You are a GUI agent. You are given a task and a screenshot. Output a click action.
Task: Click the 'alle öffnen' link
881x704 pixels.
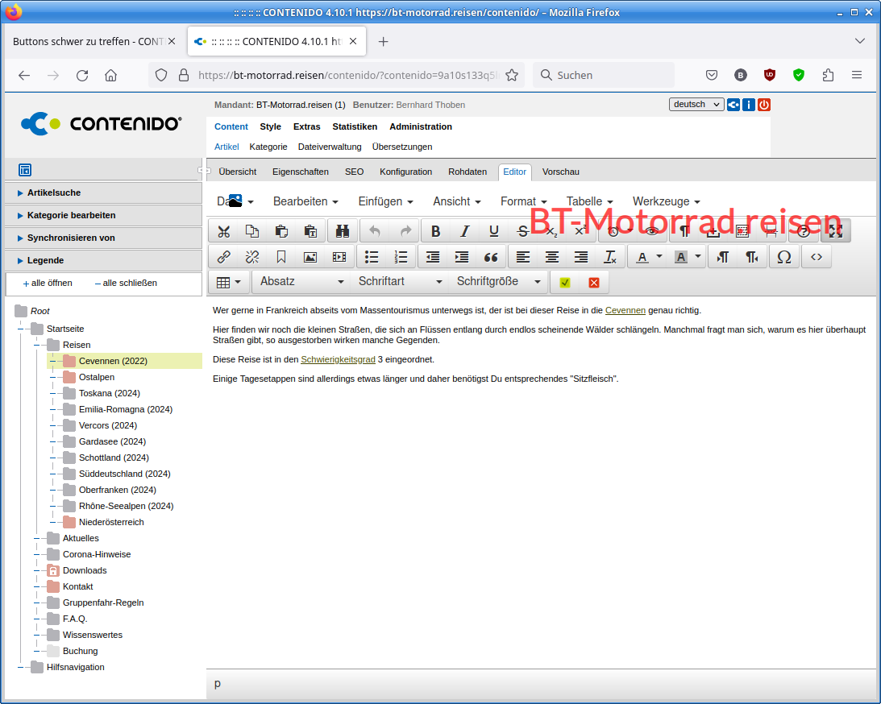click(50, 283)
